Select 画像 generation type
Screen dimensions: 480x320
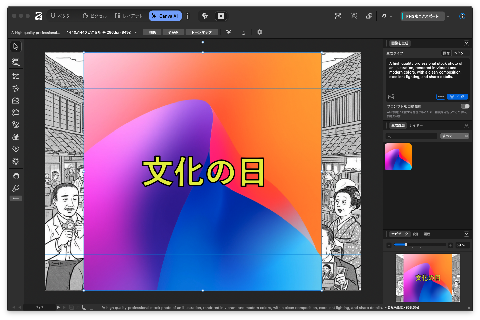(446, 53)
